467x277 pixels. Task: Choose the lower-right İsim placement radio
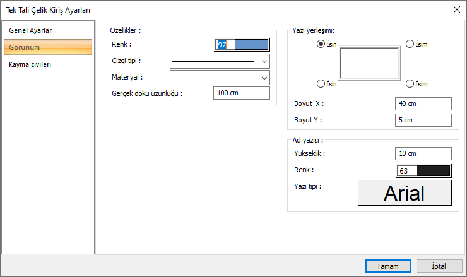410,83
